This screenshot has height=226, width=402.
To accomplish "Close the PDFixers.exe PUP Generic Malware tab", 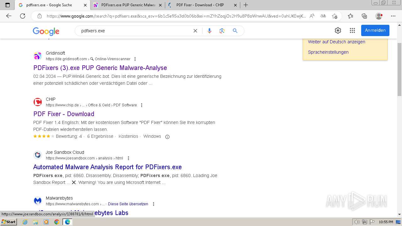I will pyautogui.click(x=160, y=5).
